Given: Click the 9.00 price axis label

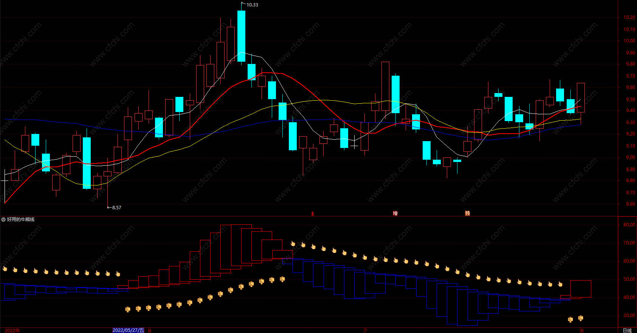Looking at the screenshot, I should tap(631, 157).
